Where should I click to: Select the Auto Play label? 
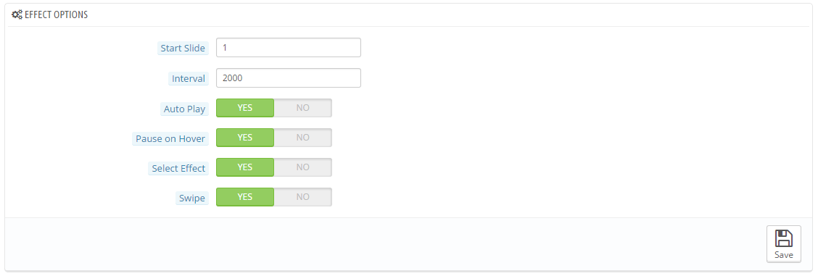point(185,109)
